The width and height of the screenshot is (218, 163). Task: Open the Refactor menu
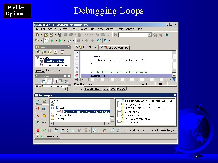63,29
